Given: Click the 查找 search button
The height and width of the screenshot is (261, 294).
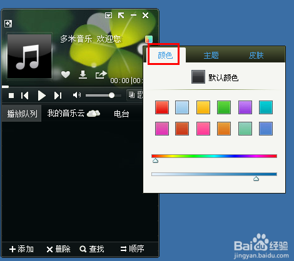Looking at the screenshot, I should tap(92, 249).
